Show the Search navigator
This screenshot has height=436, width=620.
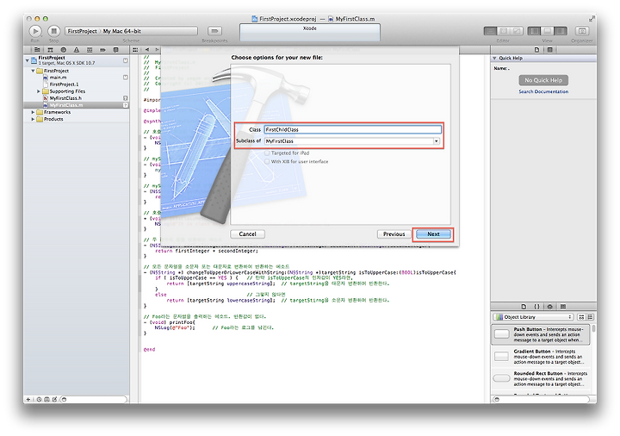[63, 50]
